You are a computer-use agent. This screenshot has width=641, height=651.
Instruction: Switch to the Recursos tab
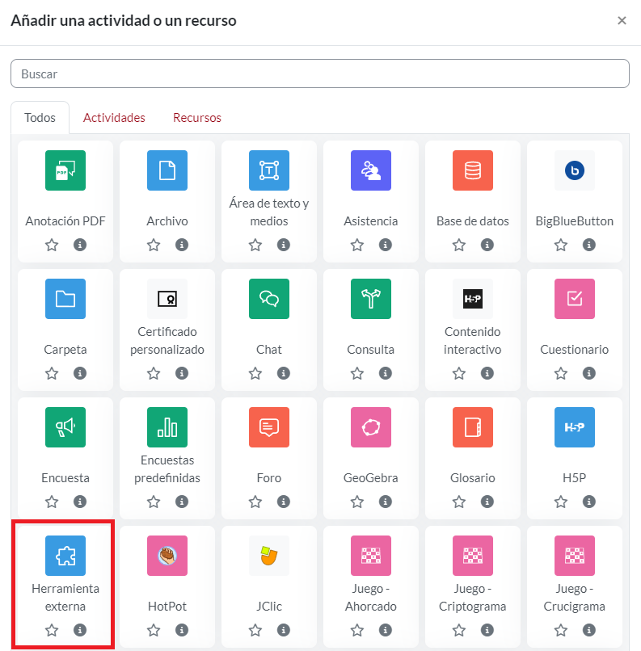pyautogui.click(x=197, y=118)
